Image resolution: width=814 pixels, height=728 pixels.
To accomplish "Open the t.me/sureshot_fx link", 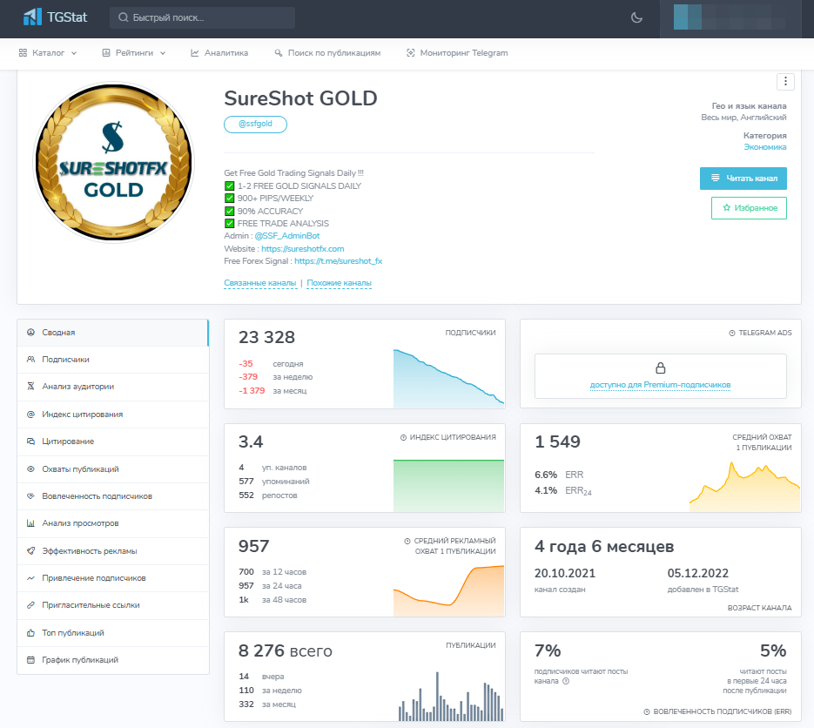I will click(339, 261).
